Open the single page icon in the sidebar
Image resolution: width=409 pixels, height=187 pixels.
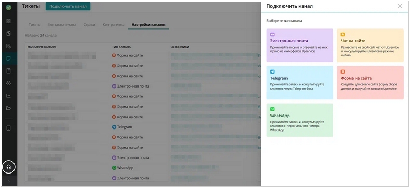(9, 70)
